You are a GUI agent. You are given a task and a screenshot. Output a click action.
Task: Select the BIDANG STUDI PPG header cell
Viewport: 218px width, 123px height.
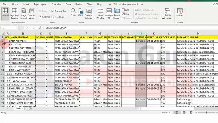[x=197, y=37]
